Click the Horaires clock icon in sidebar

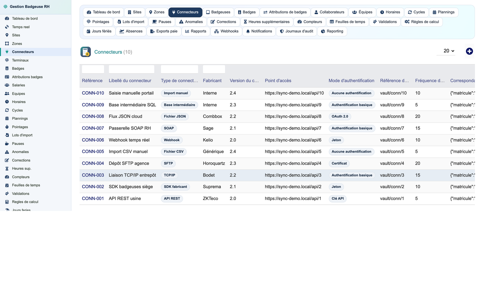(7, 102)
